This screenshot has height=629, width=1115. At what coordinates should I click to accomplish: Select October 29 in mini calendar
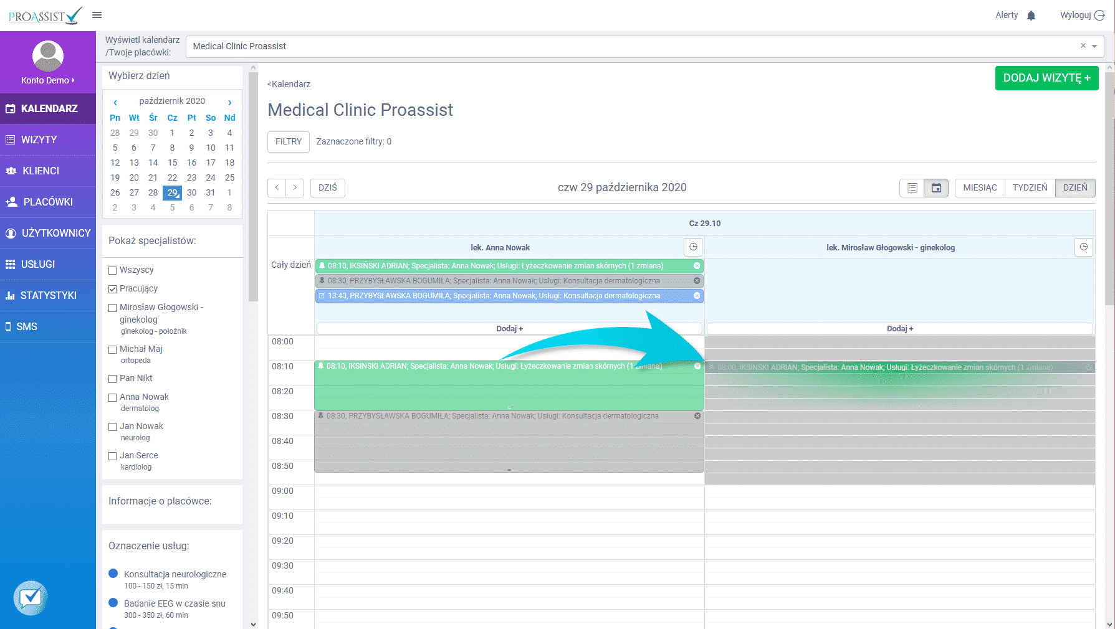point(173,192)
